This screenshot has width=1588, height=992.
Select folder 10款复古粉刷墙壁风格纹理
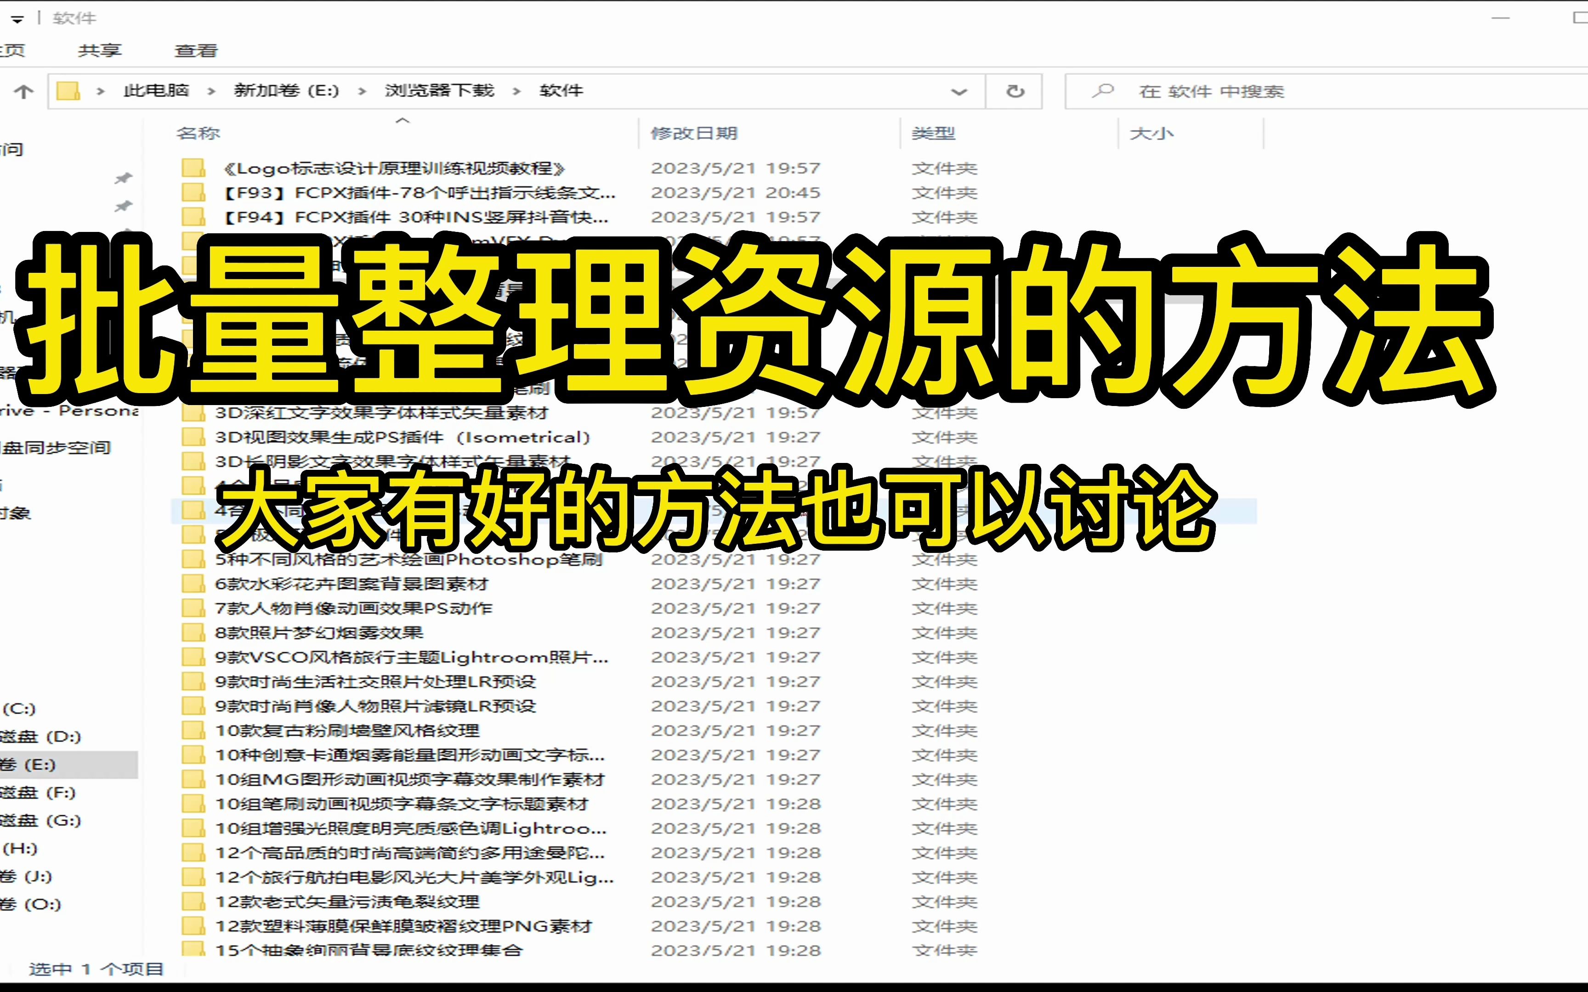tap(347, 730)
